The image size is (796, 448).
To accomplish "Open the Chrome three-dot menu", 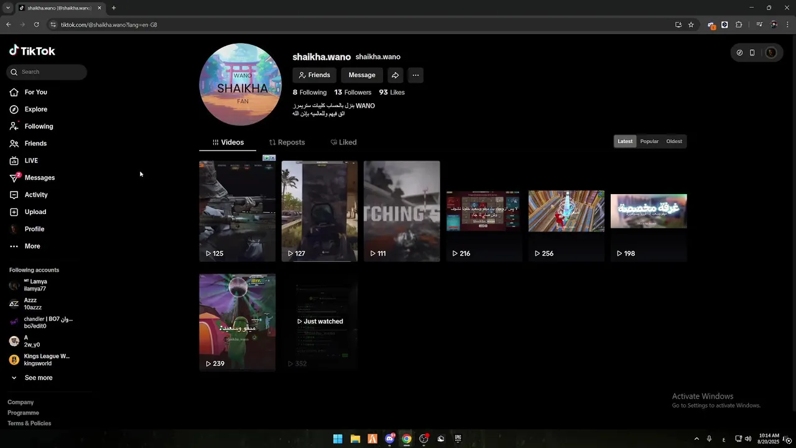I will [x=787, y=25].
